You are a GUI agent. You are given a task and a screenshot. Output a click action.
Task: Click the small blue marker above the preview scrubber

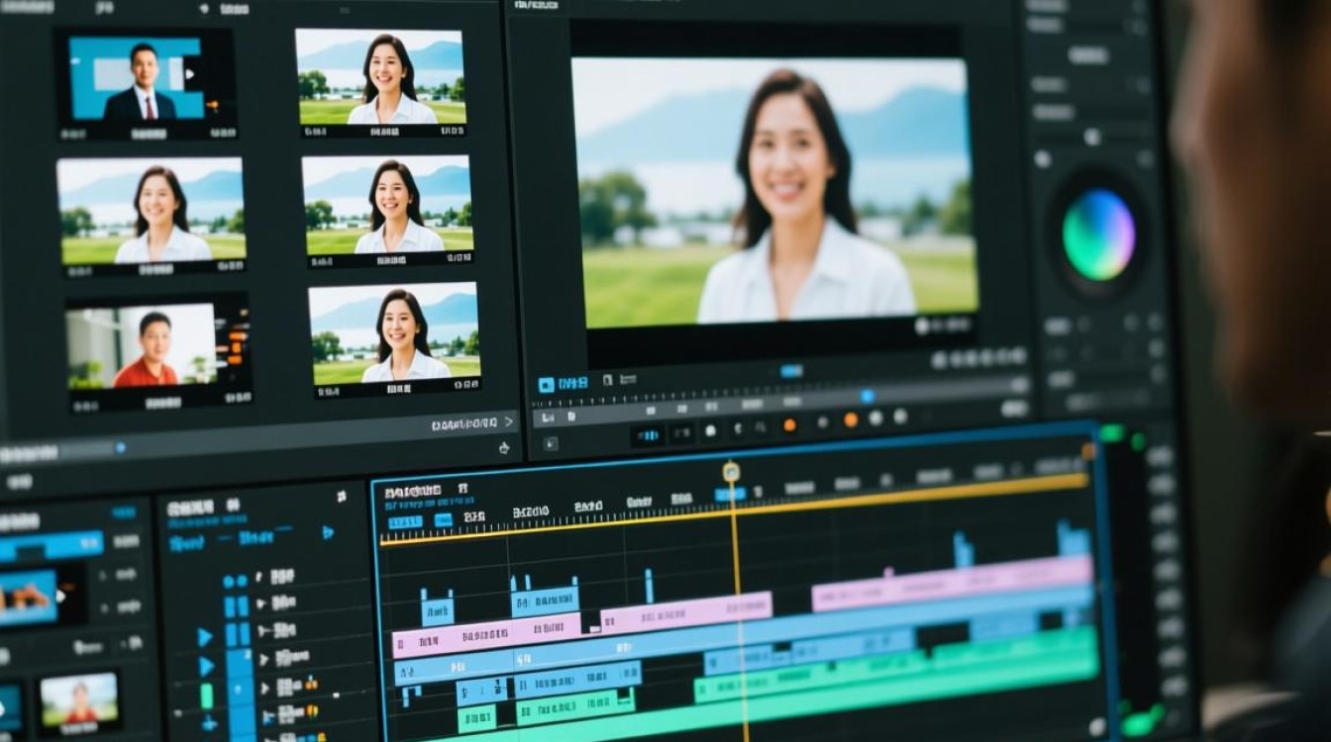(x=790, y=371)
